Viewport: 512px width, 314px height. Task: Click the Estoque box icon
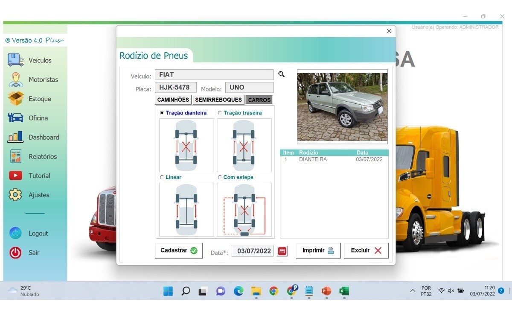[16, 99]
